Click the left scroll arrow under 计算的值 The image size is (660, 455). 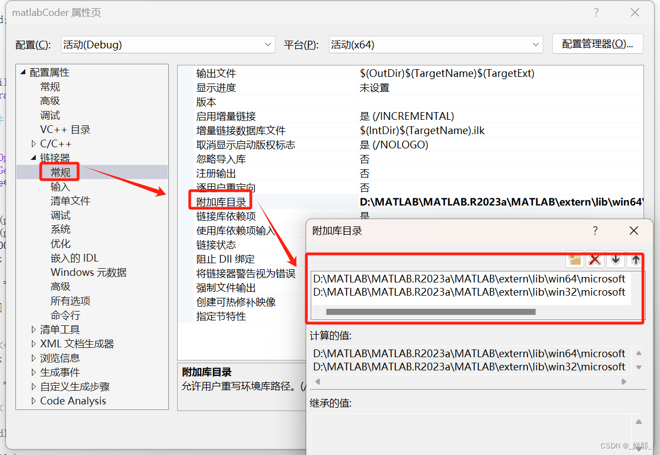[x=318, y=381]
